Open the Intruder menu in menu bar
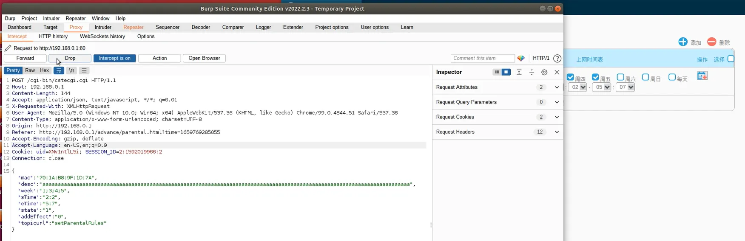Image resolution: width=745 pixels, height=241 pixels. pyautogui.click(x=51, y=19)
